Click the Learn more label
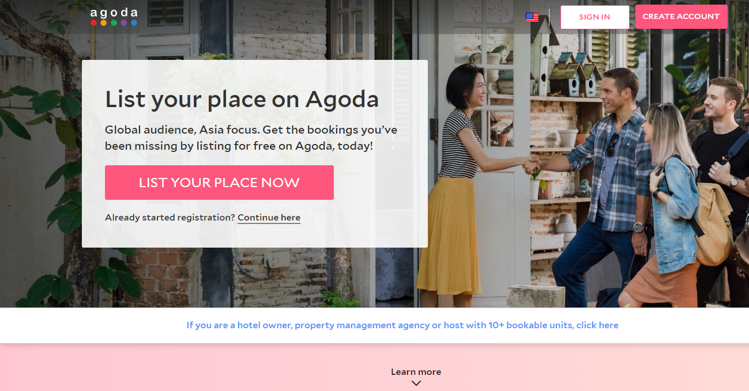The width and height of the screenshot is (749, 391). point(416,372)
